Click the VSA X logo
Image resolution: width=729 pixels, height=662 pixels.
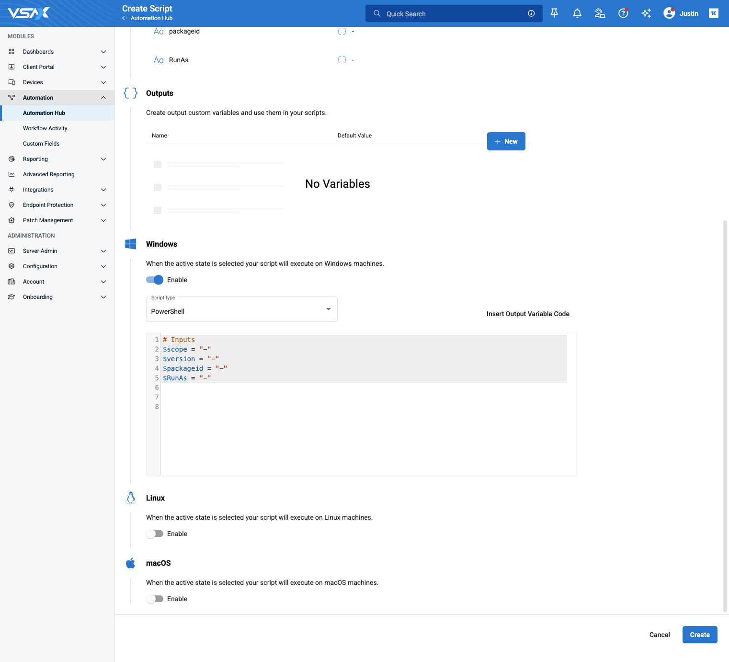tap(29, 13)
